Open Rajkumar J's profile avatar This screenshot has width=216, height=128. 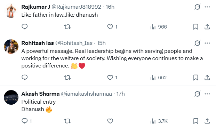click(x=11, y=10)
